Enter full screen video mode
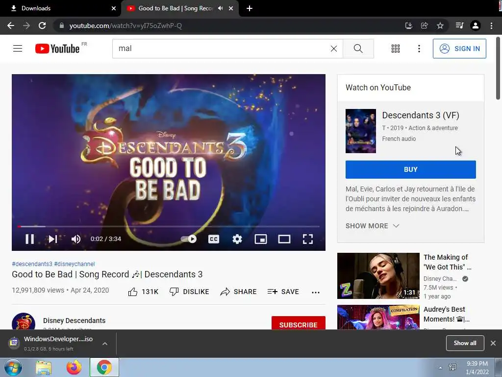Image resolution: width=502 pixels, height=377 pixels. [308, 239]
